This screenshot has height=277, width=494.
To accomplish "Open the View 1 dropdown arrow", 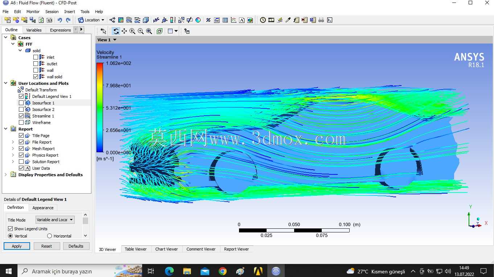I will coord(115,40).
